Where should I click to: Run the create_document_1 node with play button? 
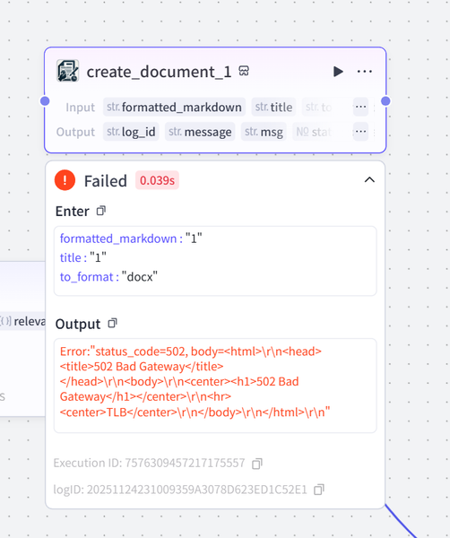click(338, 72)
